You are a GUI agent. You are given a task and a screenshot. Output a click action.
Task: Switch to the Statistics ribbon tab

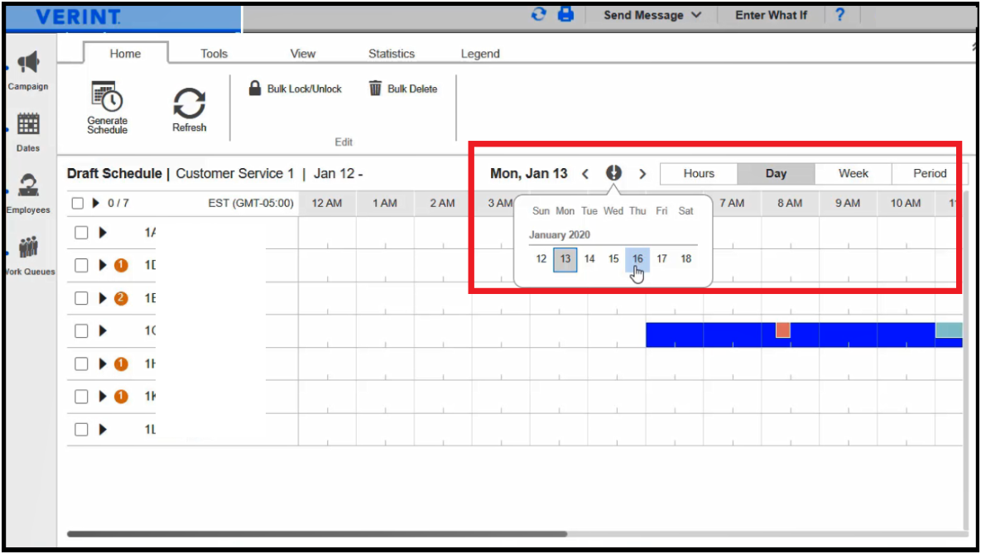pos(392,53)
